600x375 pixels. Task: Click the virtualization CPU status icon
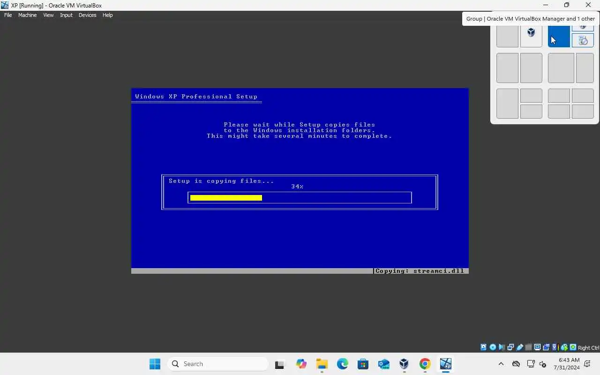(x=555, y=347)
